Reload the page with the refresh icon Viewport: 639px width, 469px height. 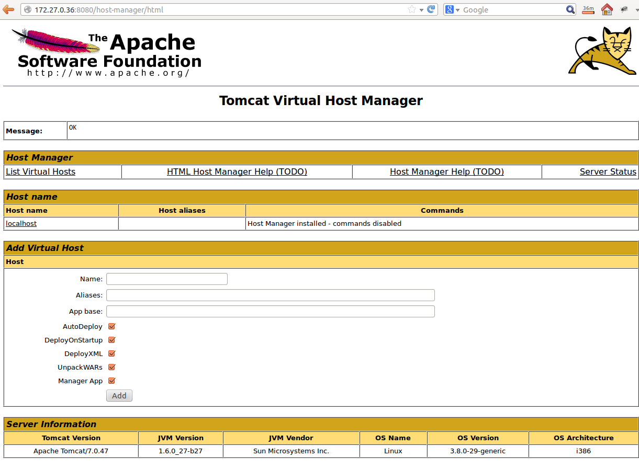point(431,9)
